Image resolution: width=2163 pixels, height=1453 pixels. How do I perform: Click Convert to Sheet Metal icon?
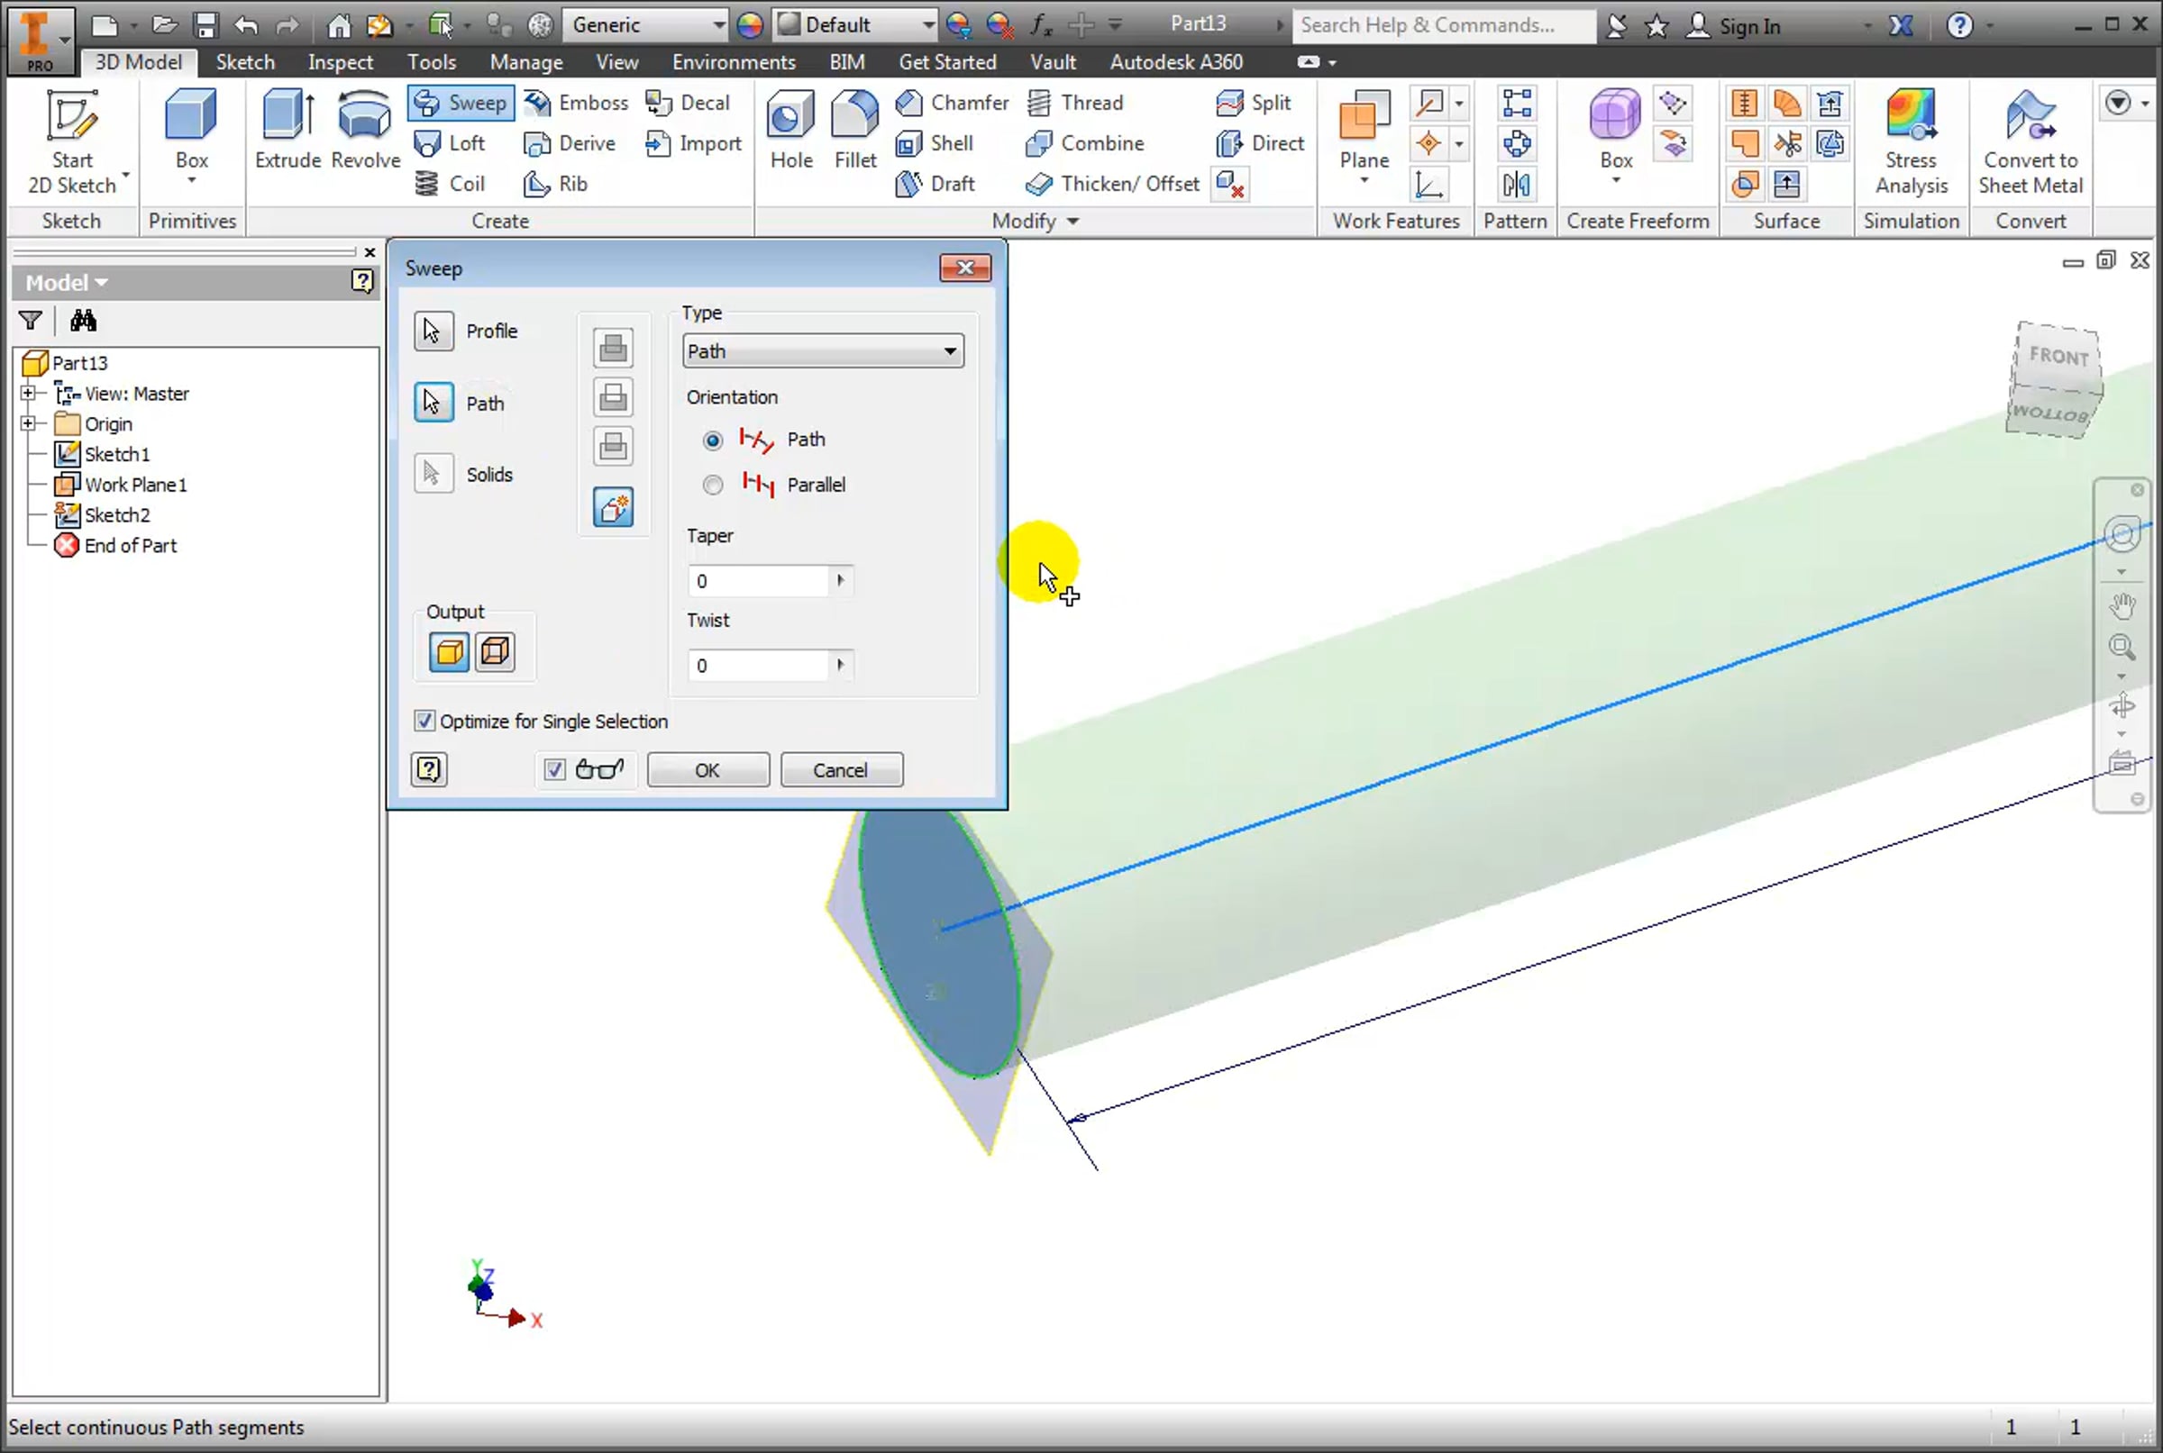(2030, 118)
